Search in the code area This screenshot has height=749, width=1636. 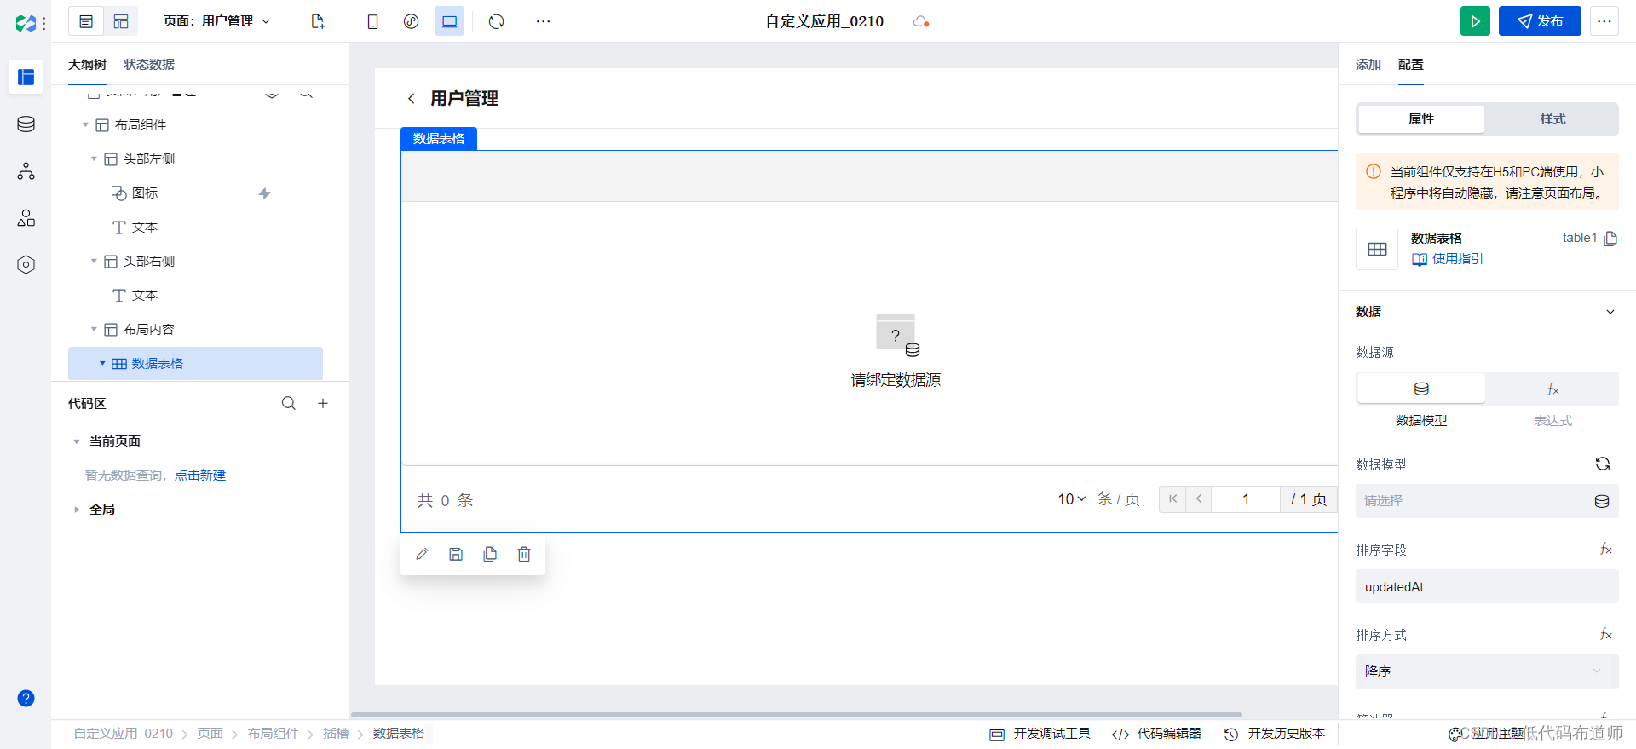289,403
